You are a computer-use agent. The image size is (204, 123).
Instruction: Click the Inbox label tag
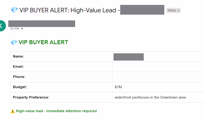[x=172, y=10]
